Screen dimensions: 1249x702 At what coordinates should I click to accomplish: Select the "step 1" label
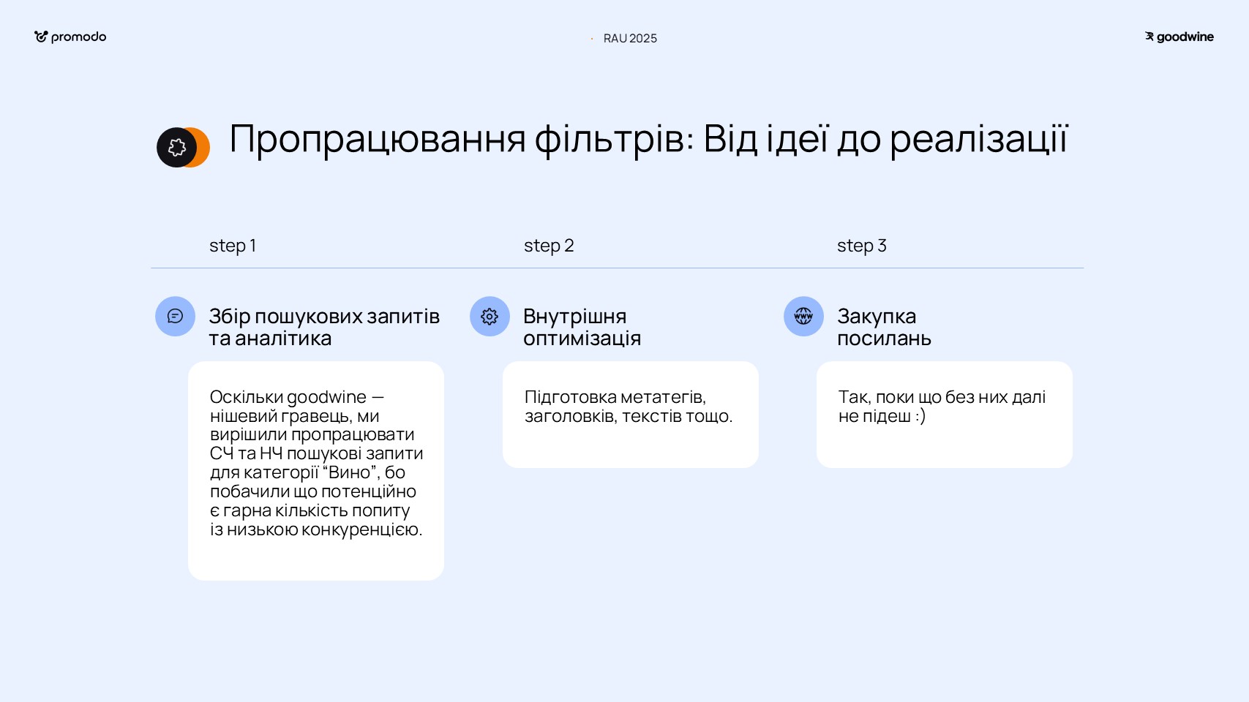pyautogui.click(x=232, y=246)
